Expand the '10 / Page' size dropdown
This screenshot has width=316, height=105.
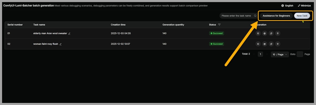click(280, 54)
